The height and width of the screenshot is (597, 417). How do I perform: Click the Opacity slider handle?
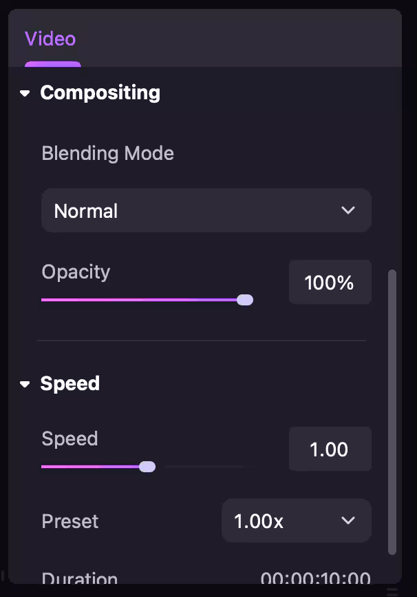pyautogui.click(x=245, y=300)
